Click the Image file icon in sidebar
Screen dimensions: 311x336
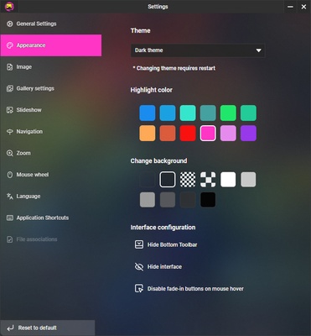(10, 67)
